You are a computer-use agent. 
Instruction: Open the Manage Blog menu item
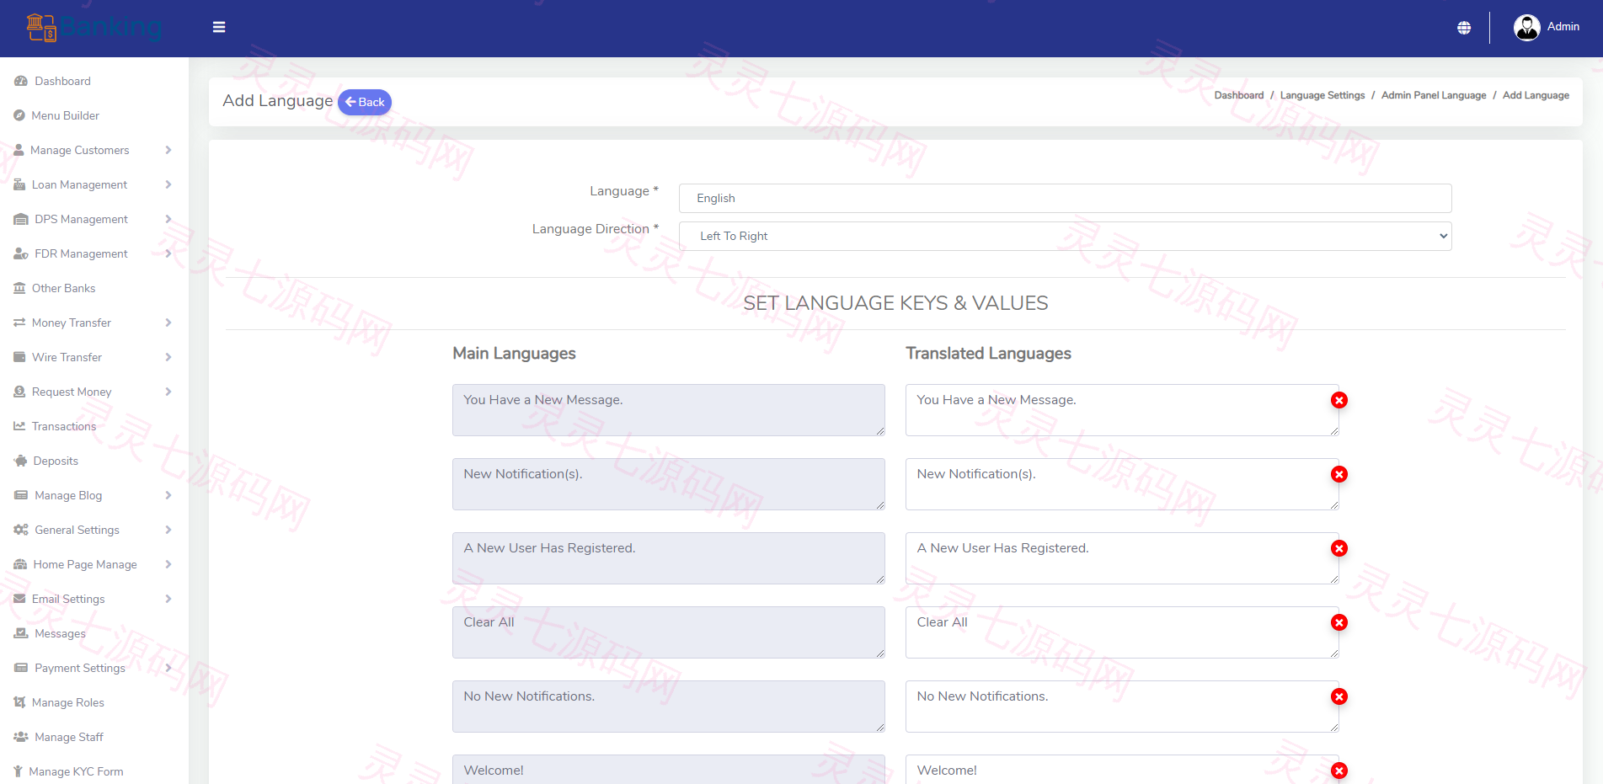pyautogui.click(x=94, y=495)
